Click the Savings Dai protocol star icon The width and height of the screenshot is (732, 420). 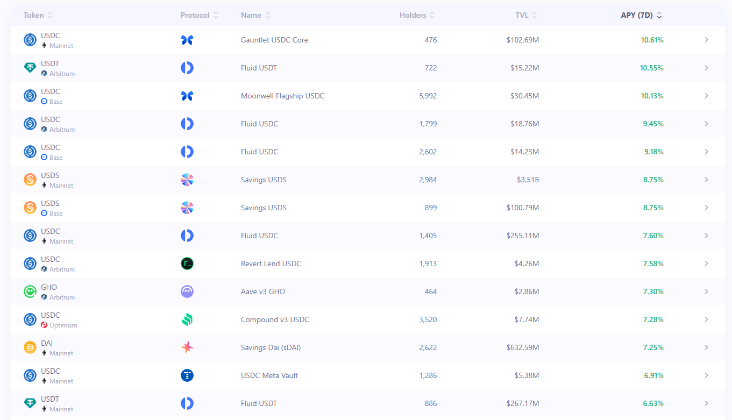coord(187,347)
